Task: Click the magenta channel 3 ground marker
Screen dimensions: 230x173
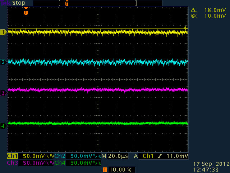Action: point(4,93)
